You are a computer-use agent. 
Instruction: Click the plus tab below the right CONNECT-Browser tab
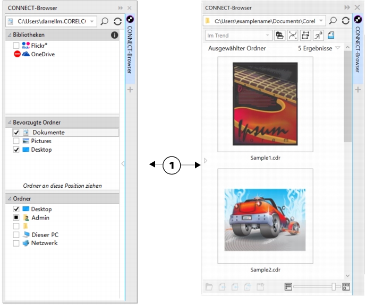358,90
